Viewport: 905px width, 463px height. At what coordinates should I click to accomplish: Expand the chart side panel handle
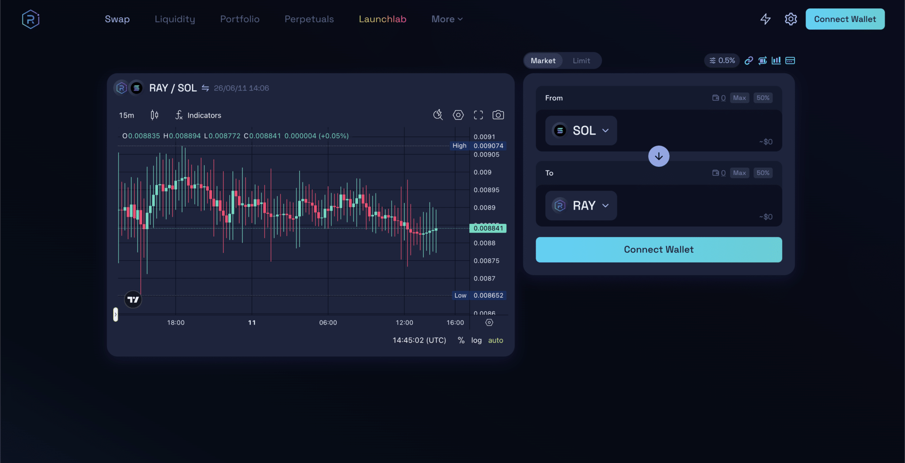(115, 314)
